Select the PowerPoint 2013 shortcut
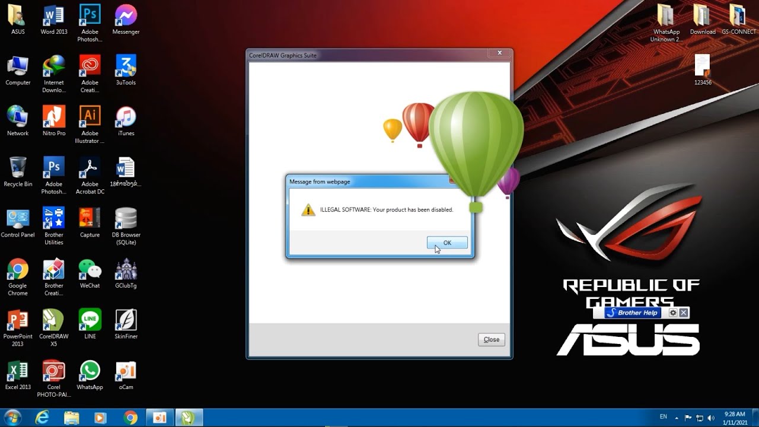The image size is (759, 427). 18,328
